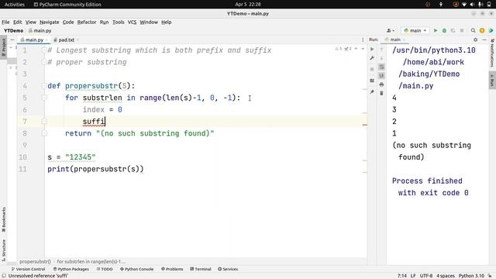Expand the main run configuration dropdown
This screenshot has width=496, height=279.
click(415, 30)
